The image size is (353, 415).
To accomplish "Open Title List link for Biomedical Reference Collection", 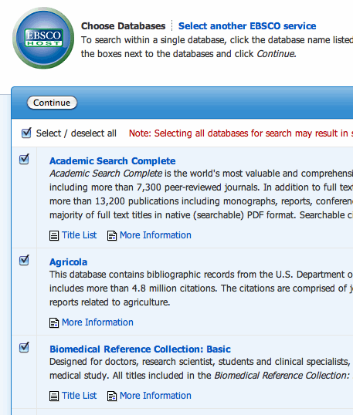I will [80, 396].
